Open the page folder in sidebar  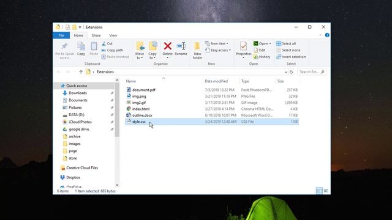(x=72, y=151)
